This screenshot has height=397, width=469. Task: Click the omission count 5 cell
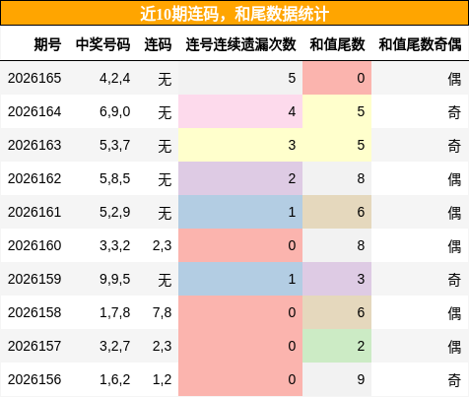tap(240, 78)
